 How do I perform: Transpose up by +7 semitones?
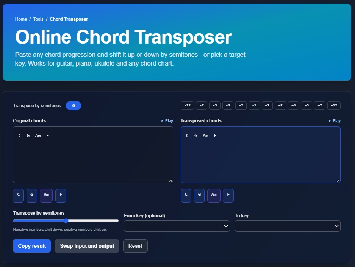[319, 105]
